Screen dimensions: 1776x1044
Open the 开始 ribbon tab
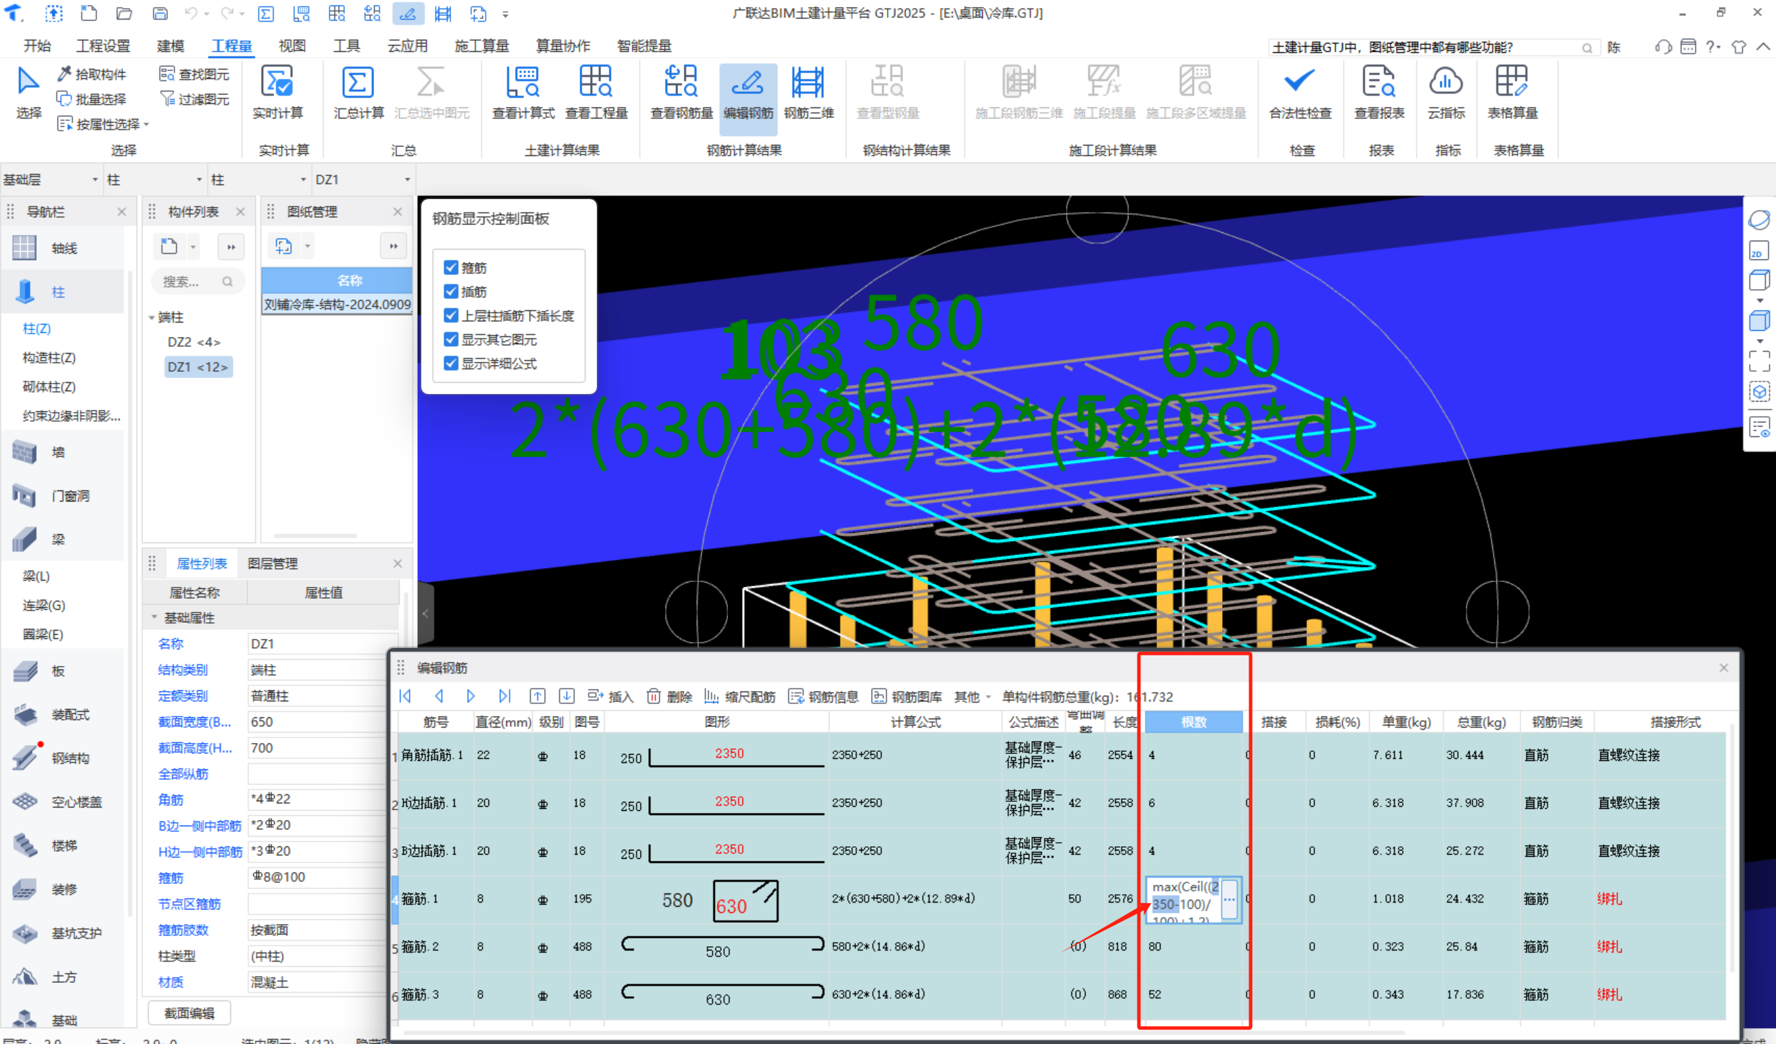click(37, 46)
